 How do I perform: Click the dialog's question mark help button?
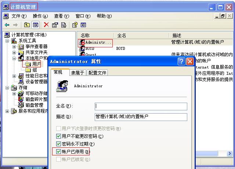(181, 61)
